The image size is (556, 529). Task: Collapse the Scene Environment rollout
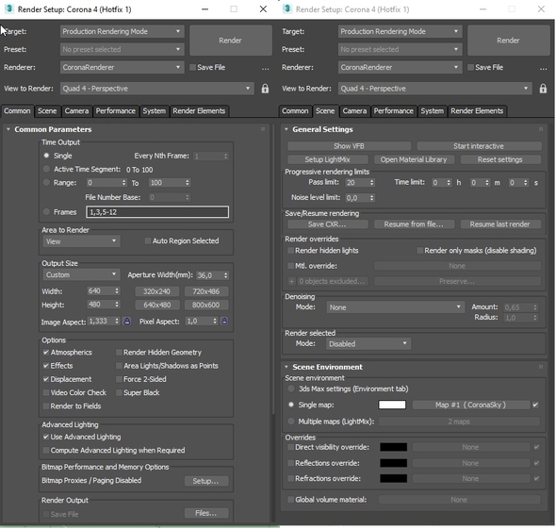(x=286, y=367)
